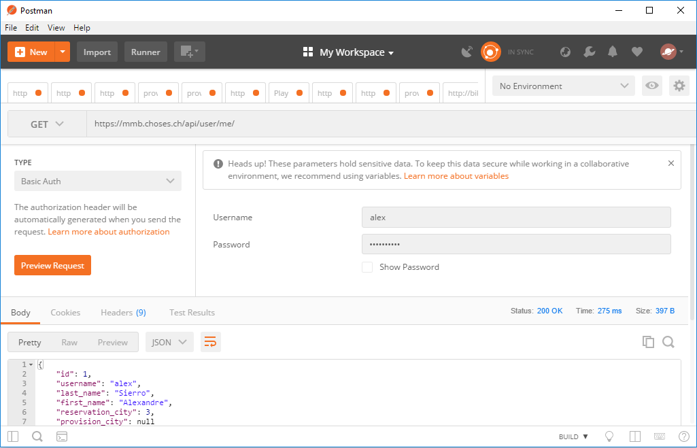Open the JSON format dropdown
Screen dimensions: 697x448
point(169,342)
